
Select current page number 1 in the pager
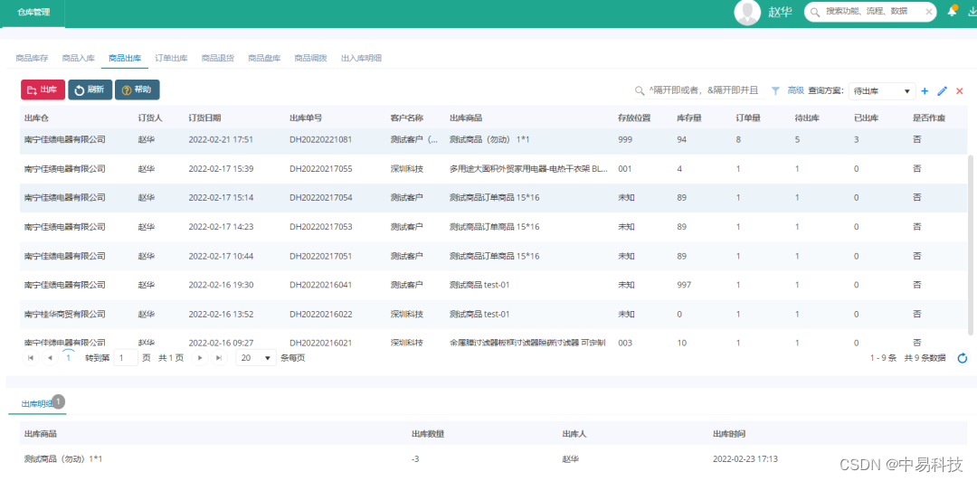click(x=69, y=358)
